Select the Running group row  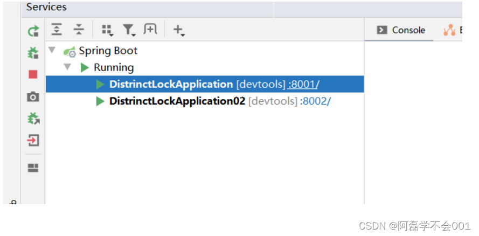coord(205,67)
